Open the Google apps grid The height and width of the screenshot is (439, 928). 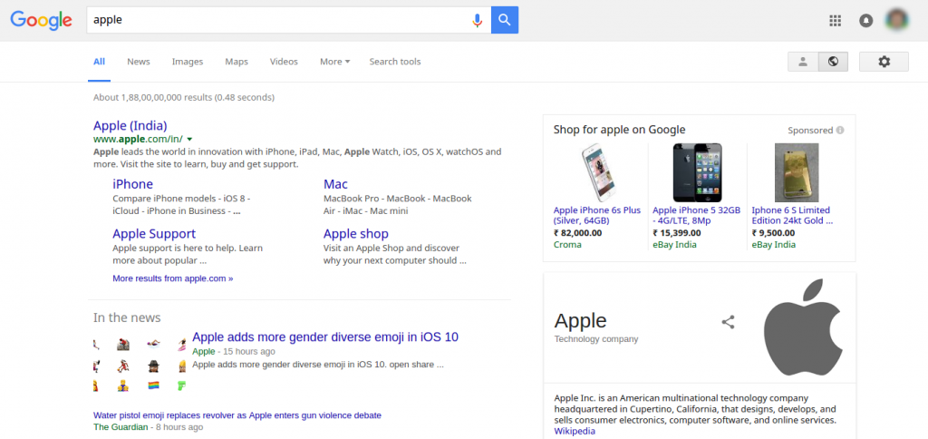point(835,21)
